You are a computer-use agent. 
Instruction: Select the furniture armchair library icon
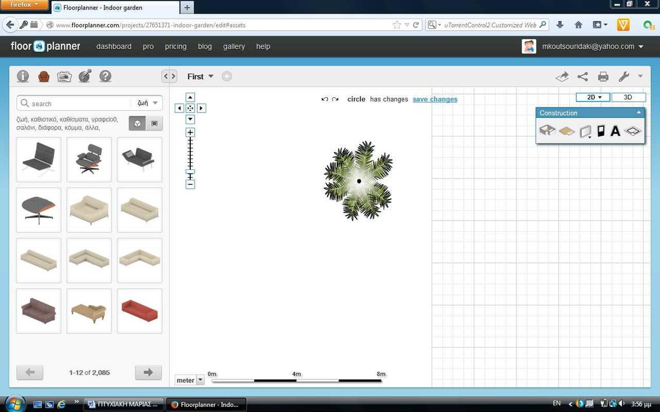[x=44, y=76]
